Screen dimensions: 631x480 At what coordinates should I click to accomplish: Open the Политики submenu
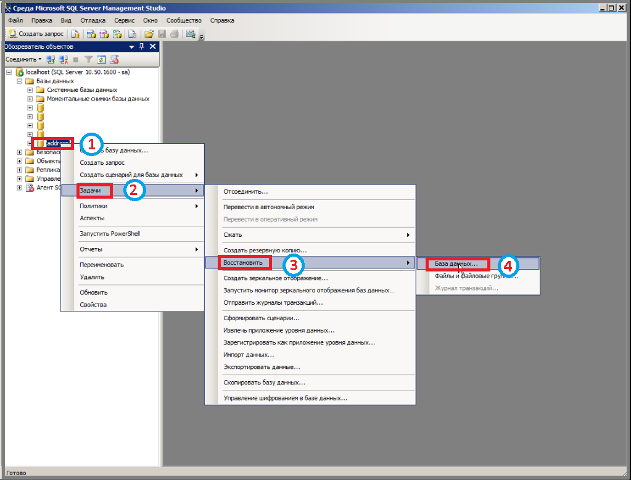point(133,206)
